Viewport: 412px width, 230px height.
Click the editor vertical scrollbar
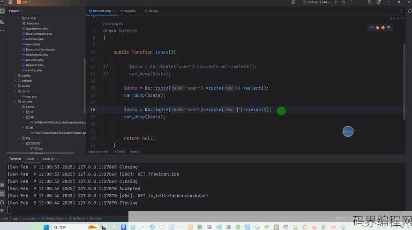tap(404, 82)
